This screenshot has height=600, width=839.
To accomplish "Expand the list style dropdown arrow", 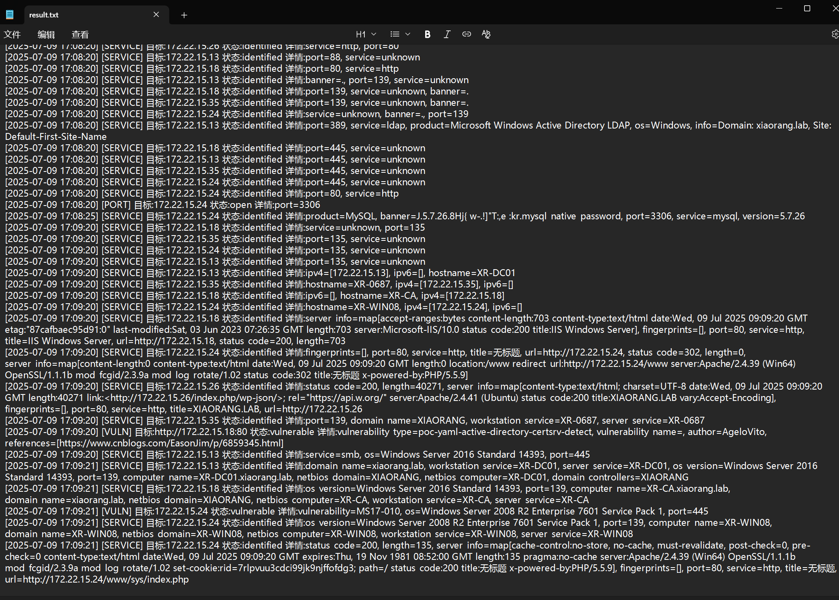I will coord(408,34).
